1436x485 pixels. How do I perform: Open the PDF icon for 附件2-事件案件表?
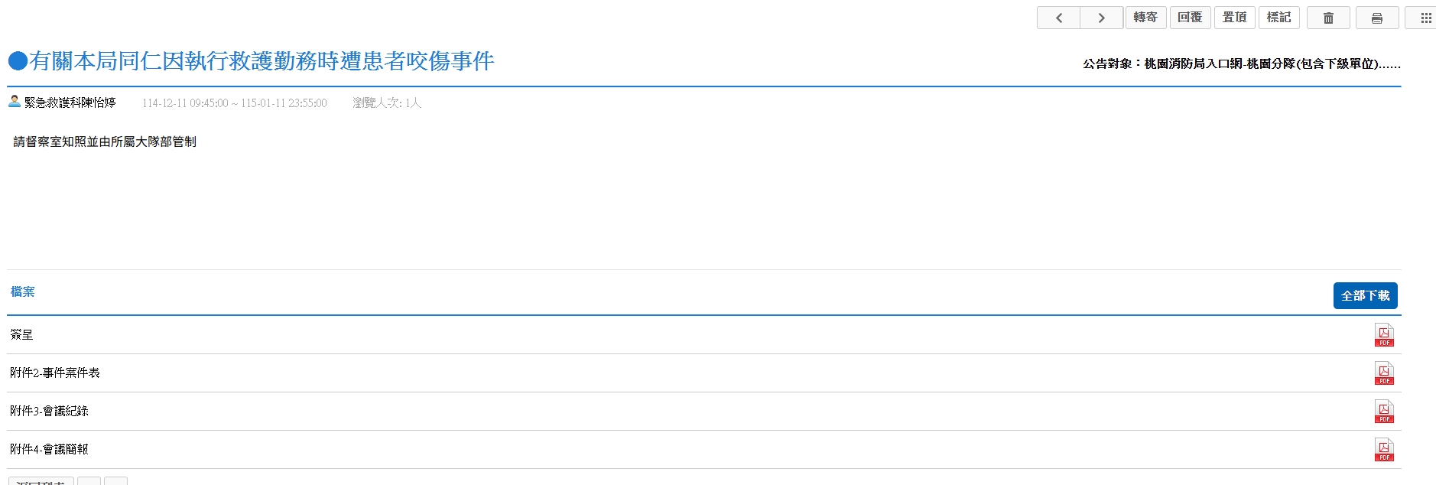(x=1384, y=373)
